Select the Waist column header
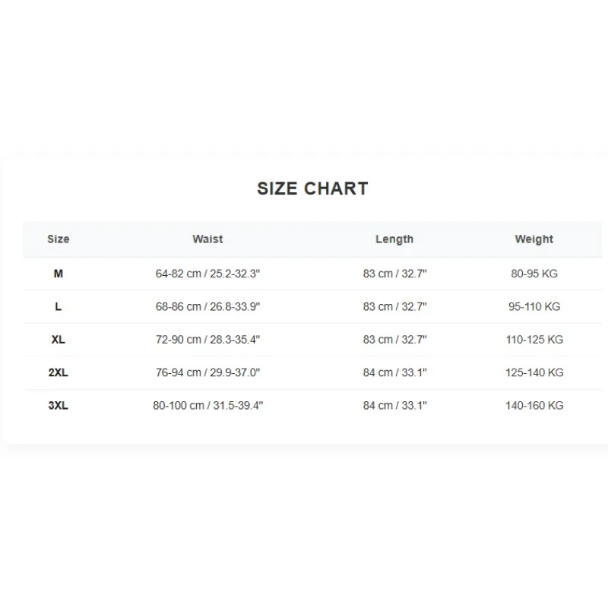Image resolution: width=608 pixels, height=608 pixels. click(x=207, y=239)
